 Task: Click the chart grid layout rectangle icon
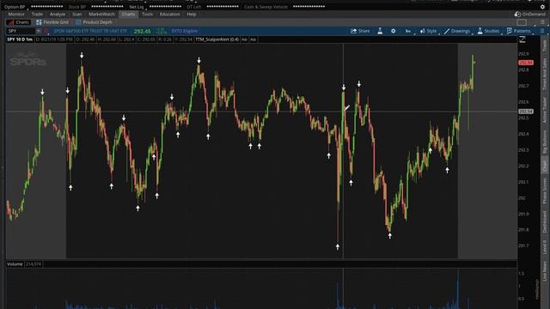tap(522, 22)
